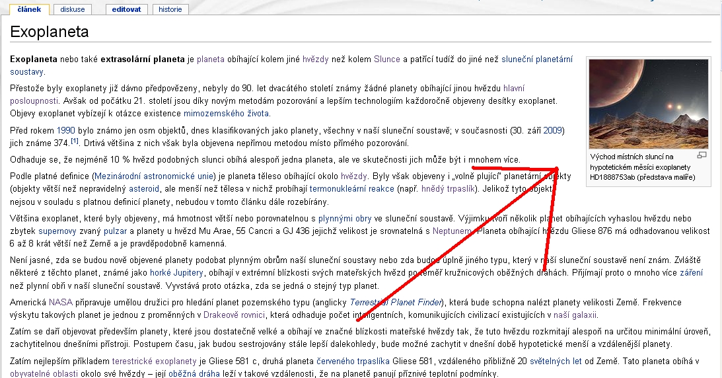Follow the Drakeově rovnici link

point(234,315)
